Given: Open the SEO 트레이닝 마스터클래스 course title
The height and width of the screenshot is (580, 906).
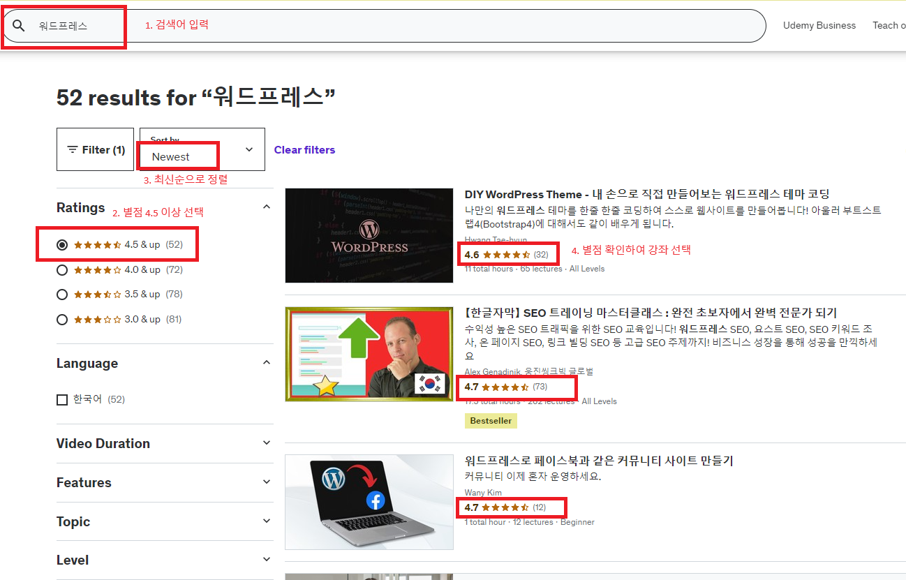Looking at the screenshot, I should pyautogui.click(x=651, y=313).
